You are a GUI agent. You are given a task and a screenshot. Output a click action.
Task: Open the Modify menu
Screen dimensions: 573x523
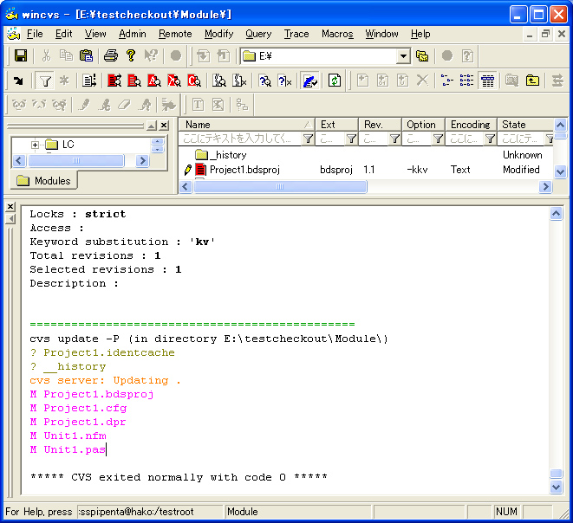219,34
